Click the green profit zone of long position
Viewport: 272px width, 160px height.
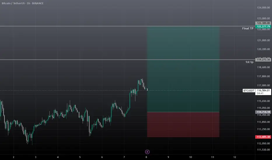click(183, 69)
